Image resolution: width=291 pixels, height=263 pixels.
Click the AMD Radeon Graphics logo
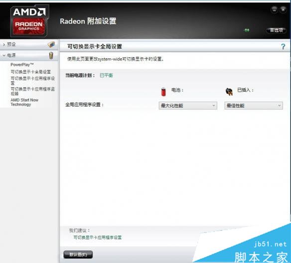pos(29,21)
